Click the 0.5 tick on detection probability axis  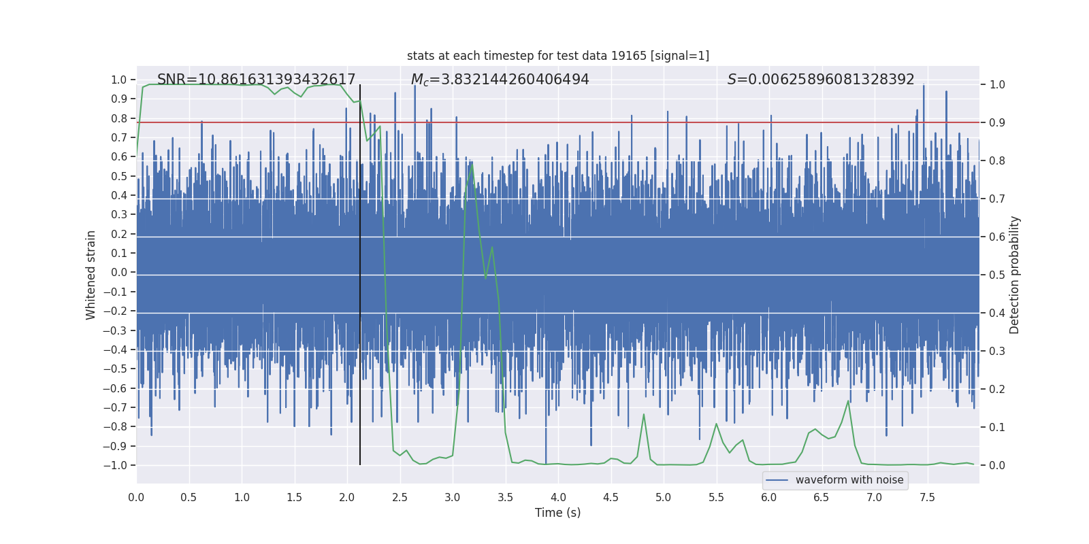click(997, 275)
